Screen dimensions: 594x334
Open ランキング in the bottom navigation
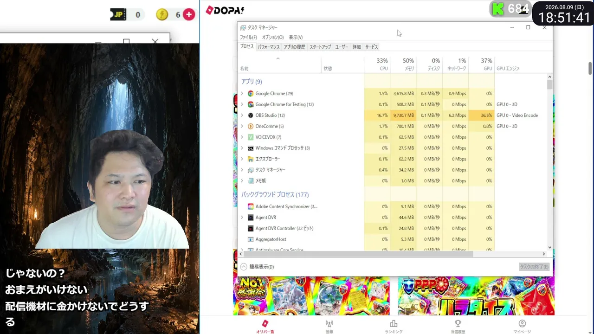click(394, 327)
